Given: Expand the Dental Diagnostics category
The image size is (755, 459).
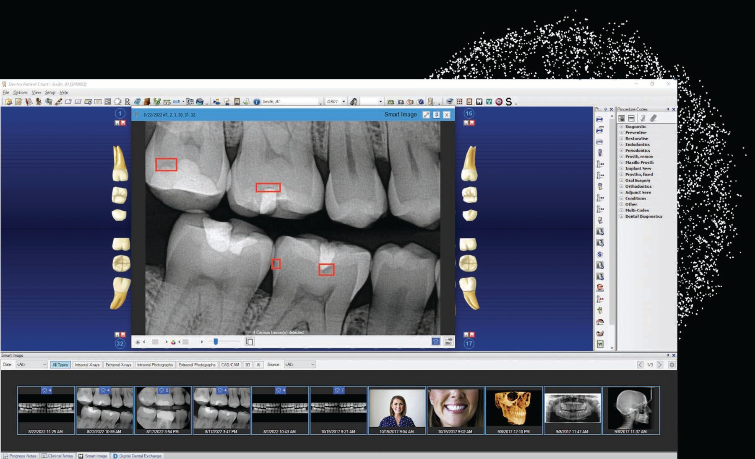Looking at the screenshot, I should point(621,217).
